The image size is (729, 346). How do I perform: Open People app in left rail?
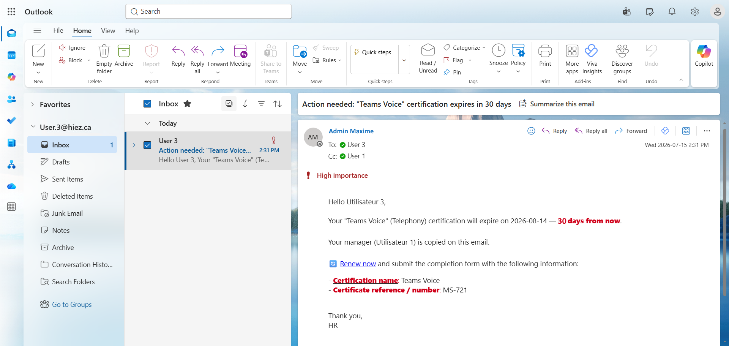11,99
